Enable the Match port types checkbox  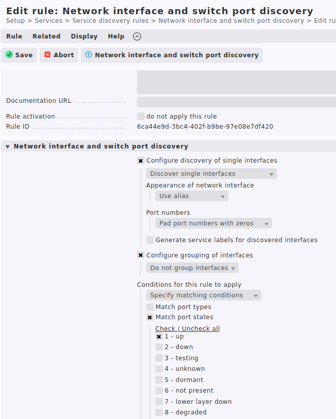pos(150,307)
